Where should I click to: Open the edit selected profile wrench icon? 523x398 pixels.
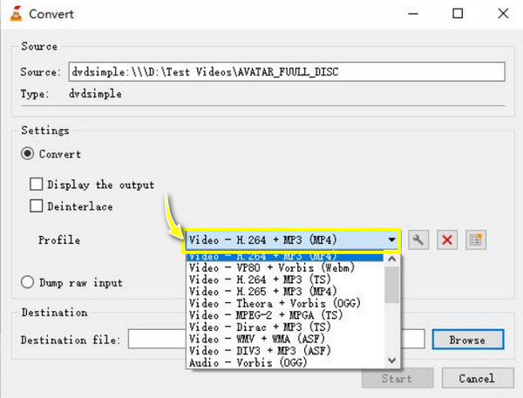[418, 239]
